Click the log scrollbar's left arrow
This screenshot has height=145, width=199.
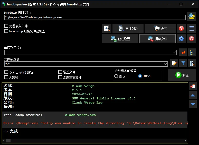point(4,141)
